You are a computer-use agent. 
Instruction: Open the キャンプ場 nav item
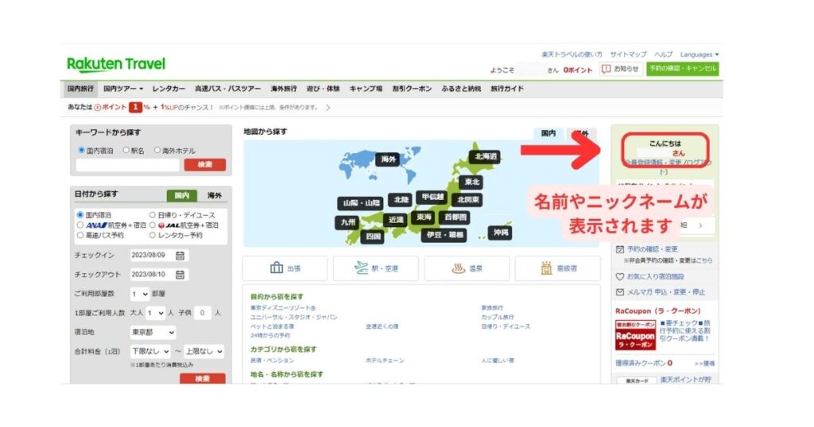(366, 89)
